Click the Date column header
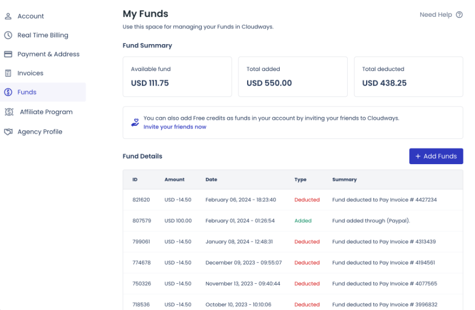 (211, 179)
